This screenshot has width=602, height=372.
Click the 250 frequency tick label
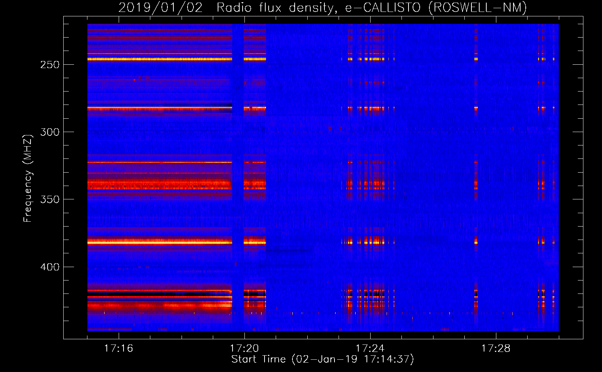pos(50,65)
